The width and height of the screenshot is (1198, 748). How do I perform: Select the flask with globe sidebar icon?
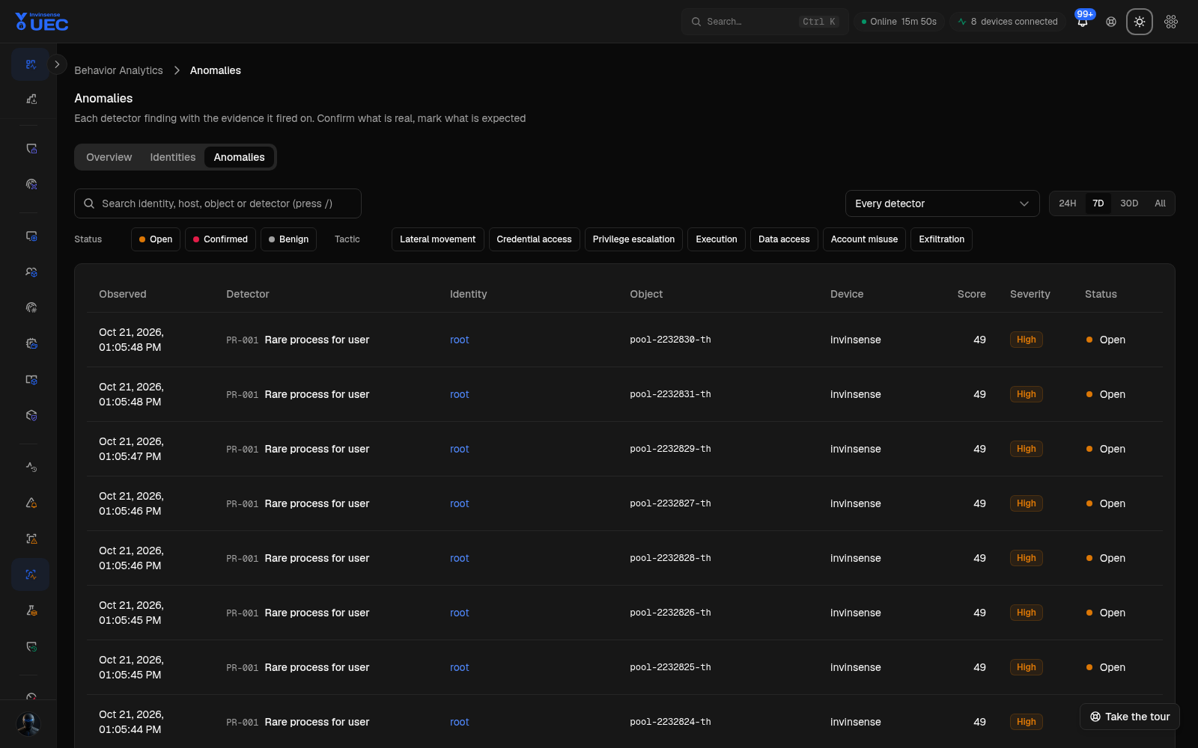[x=31, y=610]
